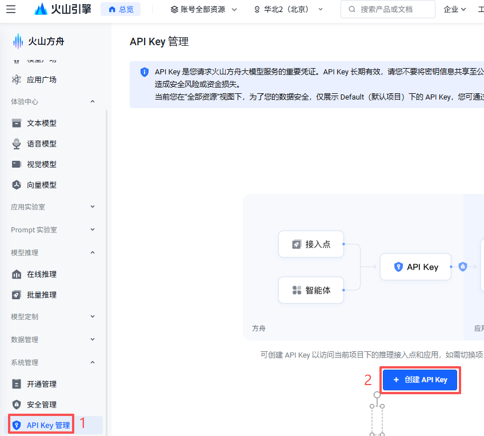Open the 华北2（北京）region dropdown
The width and height of the screenshot is (484, 436).
coord(289,10)
